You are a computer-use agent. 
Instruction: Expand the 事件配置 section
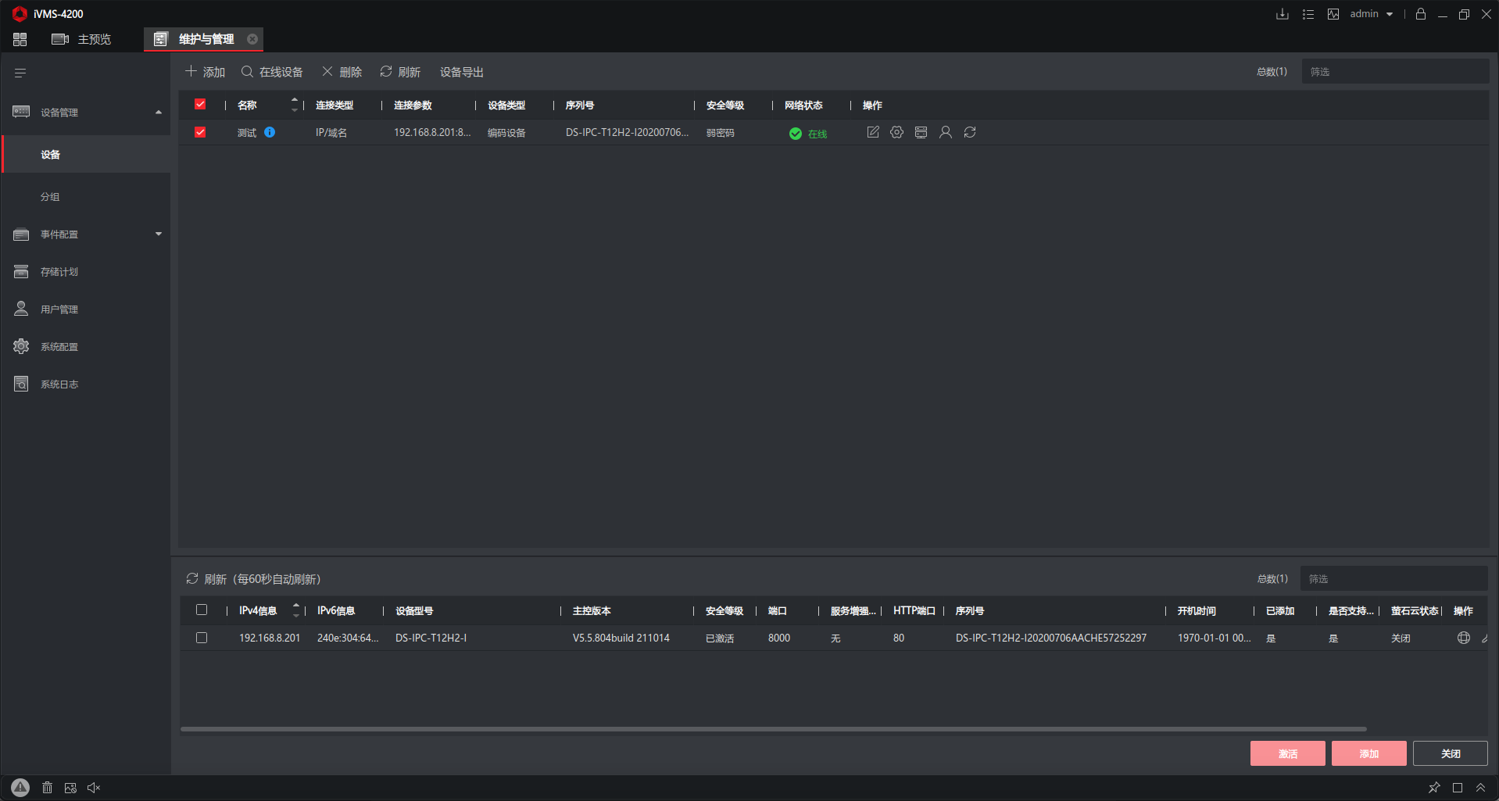pyautogui.click(x=159, y=234)
